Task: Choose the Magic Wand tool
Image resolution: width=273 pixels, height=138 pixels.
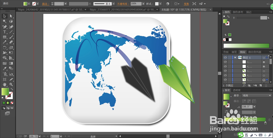Action: pyautogui.click(x=5, y=21)
